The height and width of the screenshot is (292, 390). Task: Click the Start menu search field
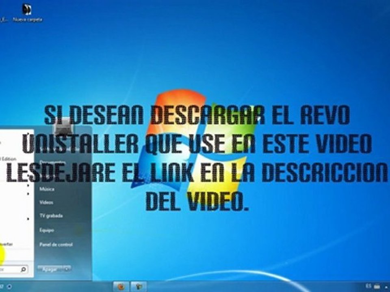click(x=13, y=269)
